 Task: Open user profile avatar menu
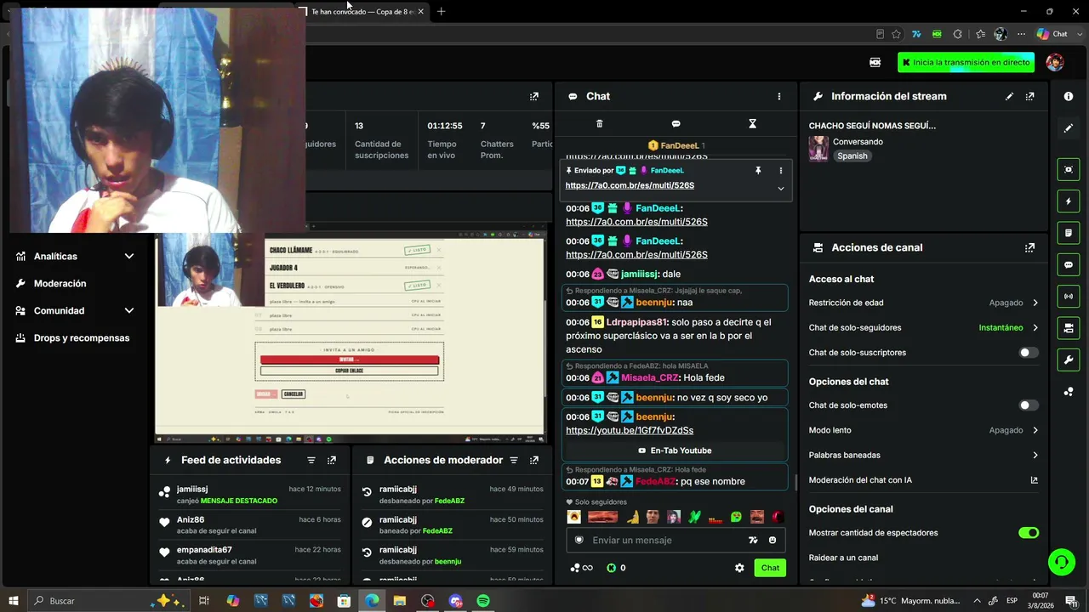click(x=1054, y=62)
